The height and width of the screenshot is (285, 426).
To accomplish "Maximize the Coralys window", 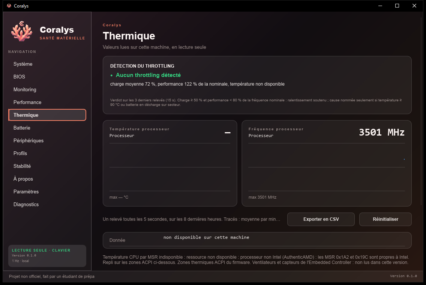I will 397,6.
